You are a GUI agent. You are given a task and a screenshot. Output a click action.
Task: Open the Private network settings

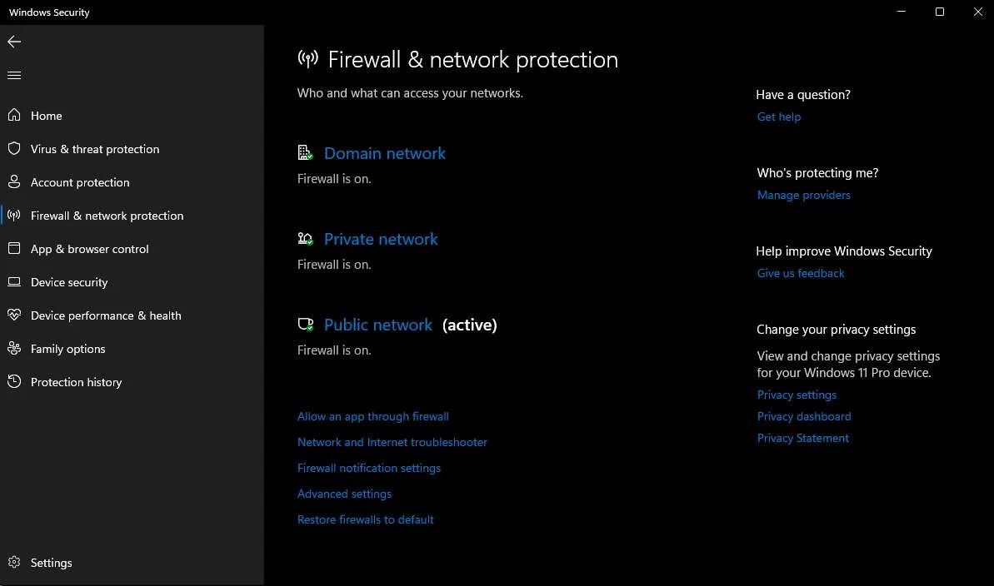pos(381,239)
